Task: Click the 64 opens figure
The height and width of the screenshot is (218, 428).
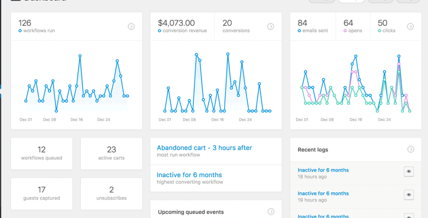Action: tap(348, 23)
